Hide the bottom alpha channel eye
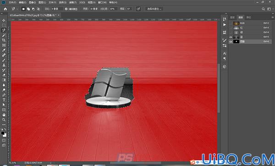The height and width of the screenshot is (166, 275). 231,42
